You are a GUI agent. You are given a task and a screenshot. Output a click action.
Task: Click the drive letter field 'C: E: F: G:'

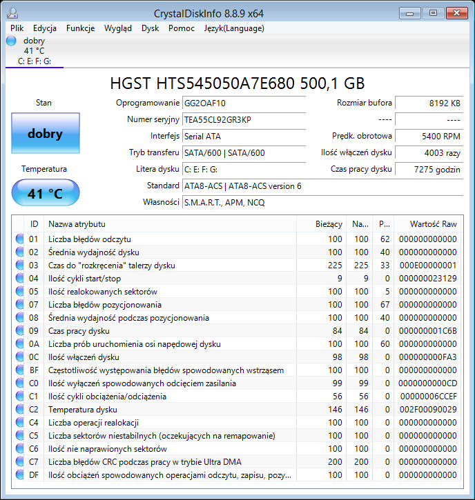coord(244,170)
